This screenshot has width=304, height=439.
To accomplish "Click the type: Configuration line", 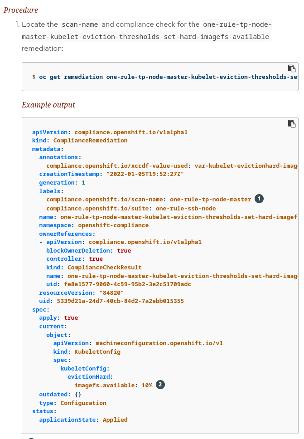I will [x=72, y=403].
